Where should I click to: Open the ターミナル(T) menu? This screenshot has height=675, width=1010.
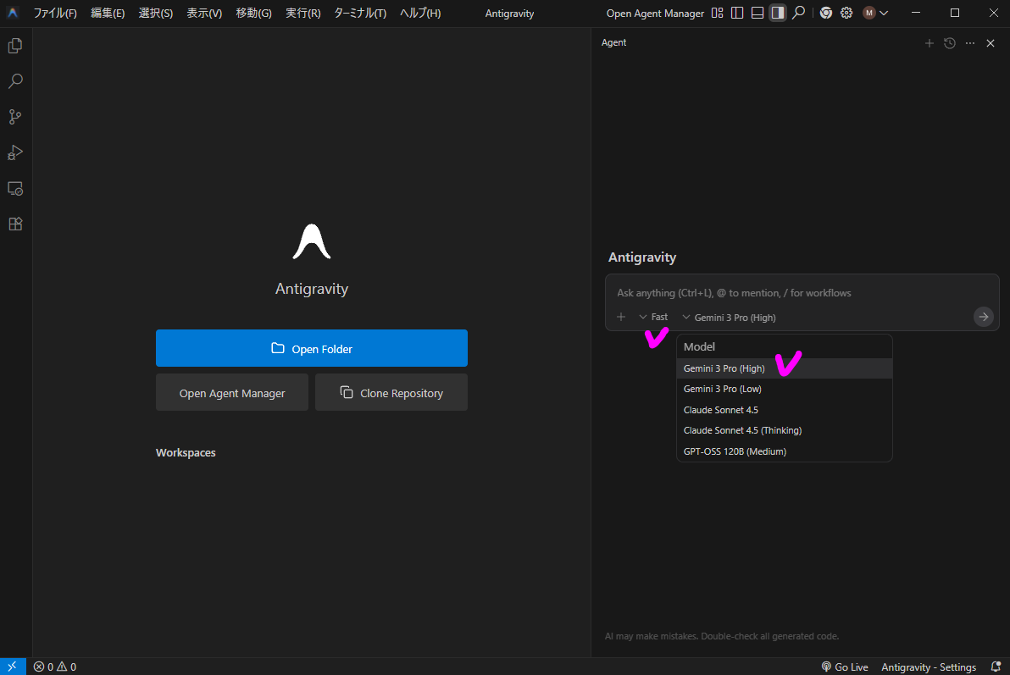(360, 14)
